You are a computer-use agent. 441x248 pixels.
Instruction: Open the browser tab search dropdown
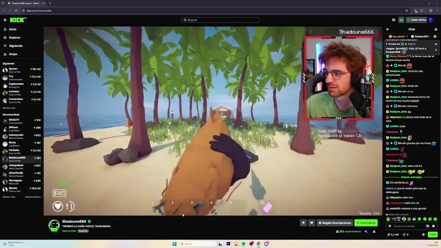pos(3,3)
